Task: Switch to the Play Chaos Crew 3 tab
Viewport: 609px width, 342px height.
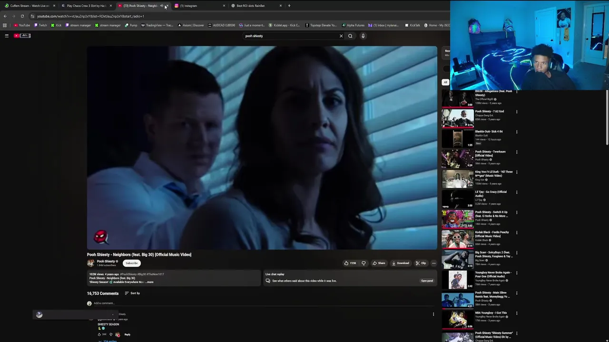Action: coord(86,6)
